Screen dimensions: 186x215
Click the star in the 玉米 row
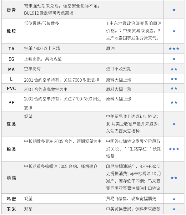point(174,209)
